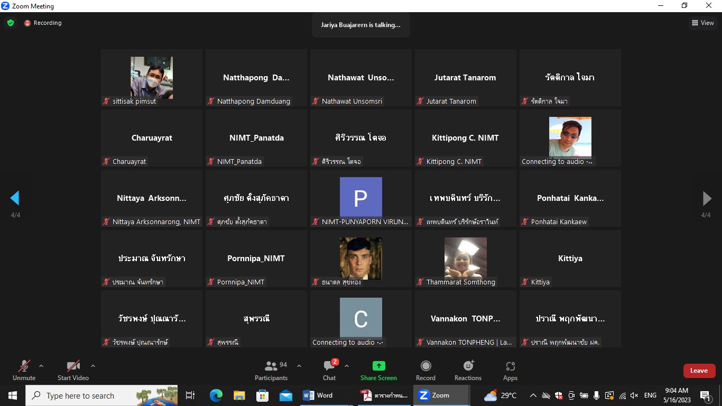
Task: Click the green encryption shield icon
Action: coord(10,23)
